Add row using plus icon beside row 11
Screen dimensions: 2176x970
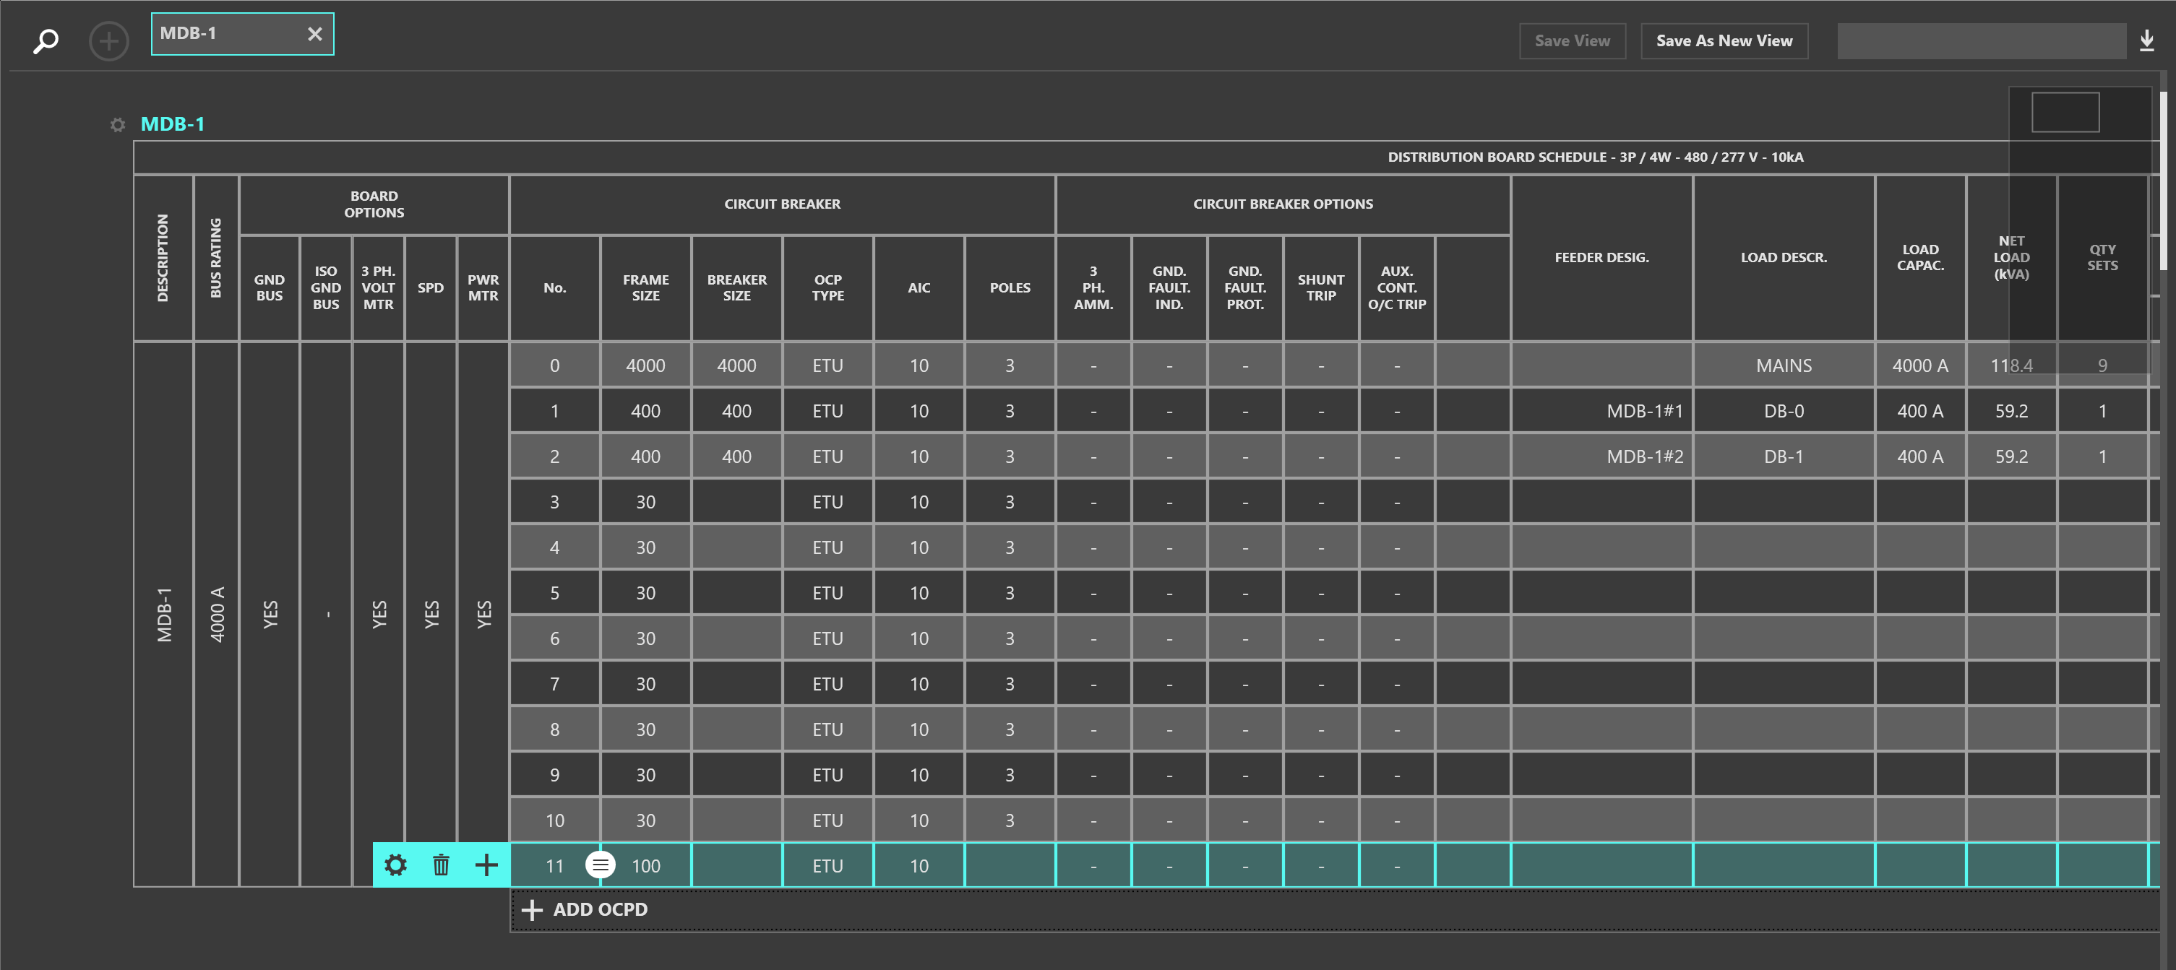pyautogui.click(x=486, y=865)
